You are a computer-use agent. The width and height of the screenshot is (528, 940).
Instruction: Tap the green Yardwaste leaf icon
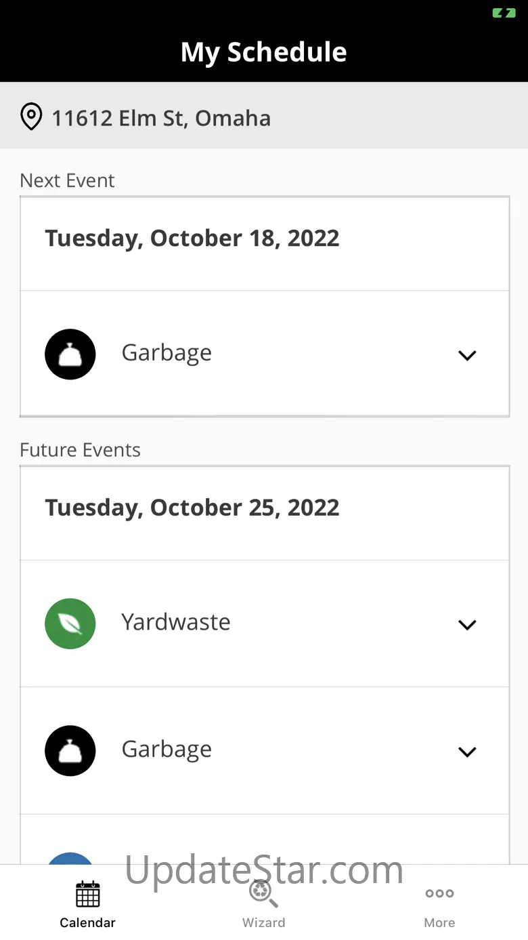[70, 624]
